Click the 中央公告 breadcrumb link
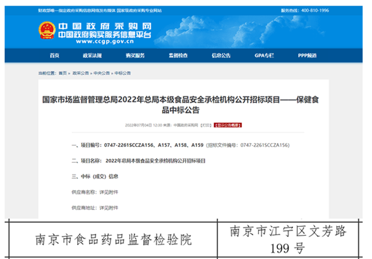The image size is (372, 259). (102, 73)
